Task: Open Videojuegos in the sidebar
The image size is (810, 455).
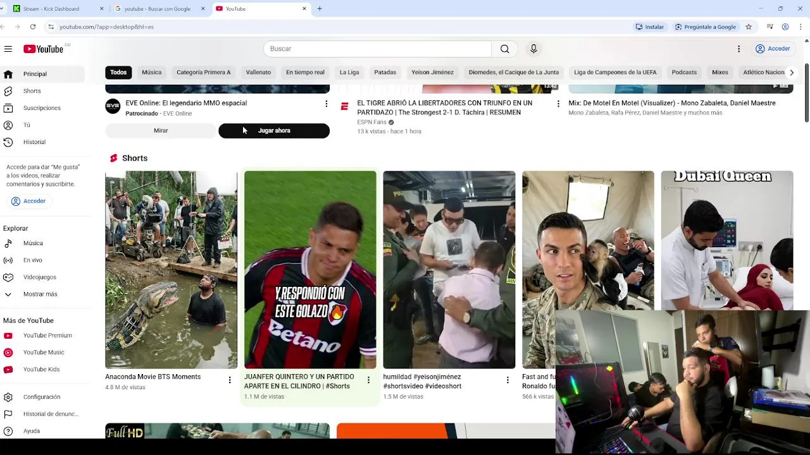Action: click(42, 277)
